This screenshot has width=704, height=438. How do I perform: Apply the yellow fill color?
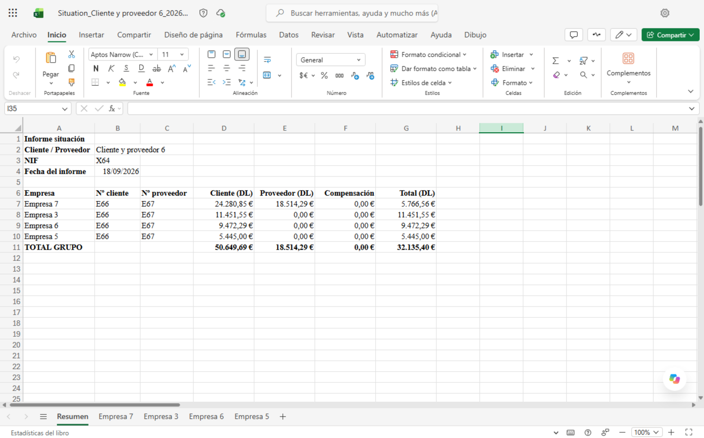[122, 83]
